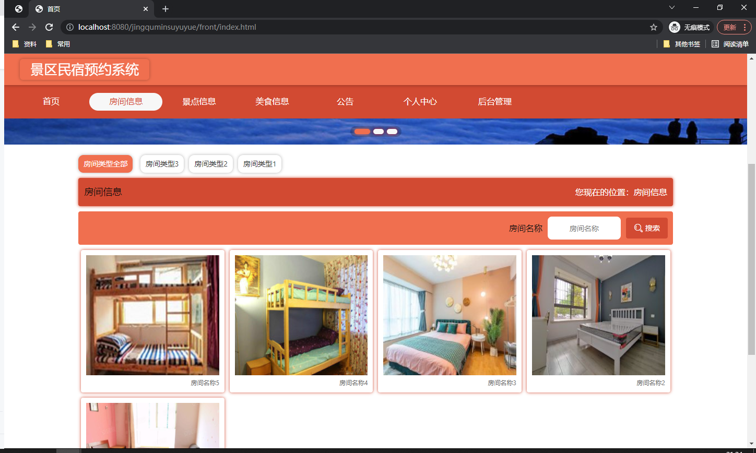Open the 公告 navigation item
The height and width of the screenshot is (453, 756).
pyautogui.click(x=345, y=102)
